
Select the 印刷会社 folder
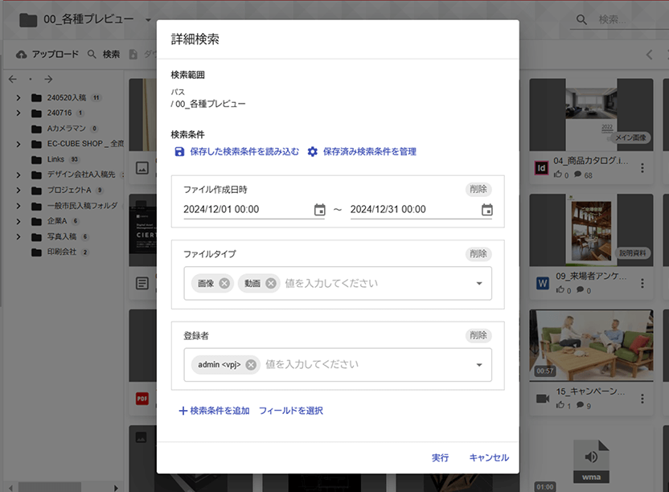[62, 252]
